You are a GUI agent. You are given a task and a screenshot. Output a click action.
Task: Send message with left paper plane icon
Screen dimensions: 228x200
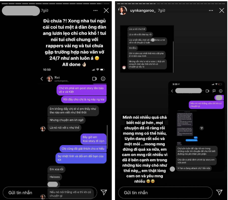coord(104,192)
